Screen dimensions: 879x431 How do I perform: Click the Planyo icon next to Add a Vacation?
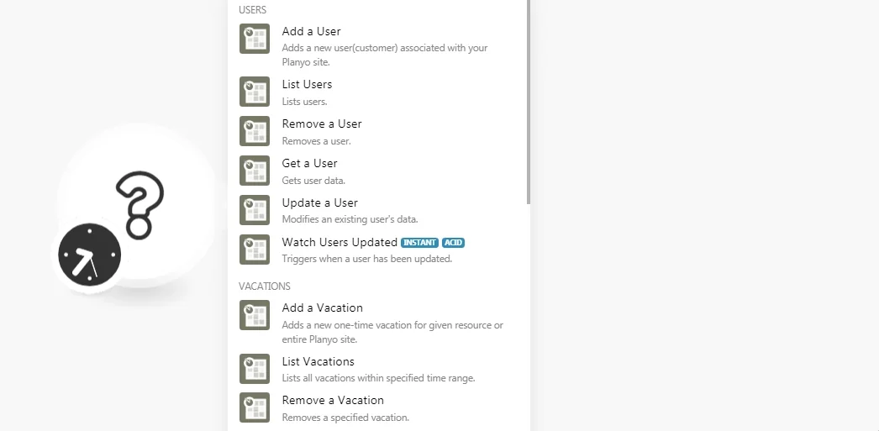(255, 315)
